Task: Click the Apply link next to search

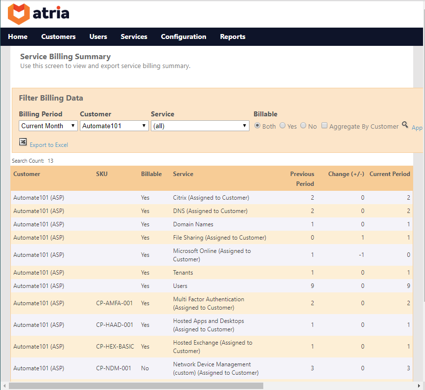Action: 417,128
